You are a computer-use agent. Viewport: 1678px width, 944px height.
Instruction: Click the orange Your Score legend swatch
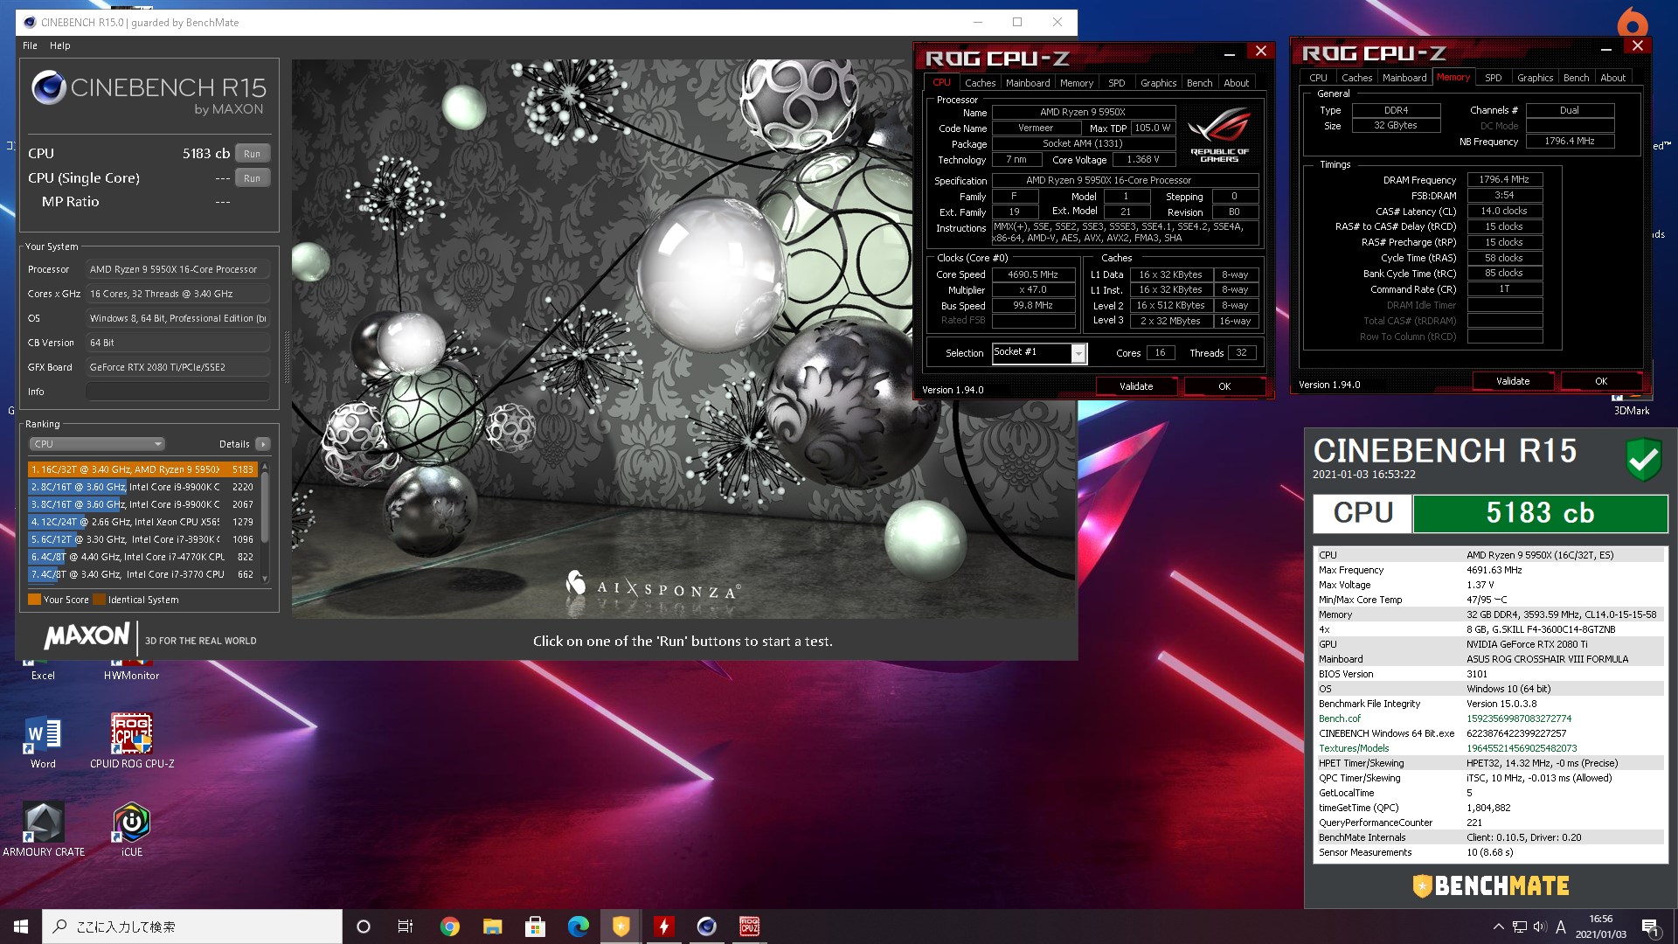point(34,600)
